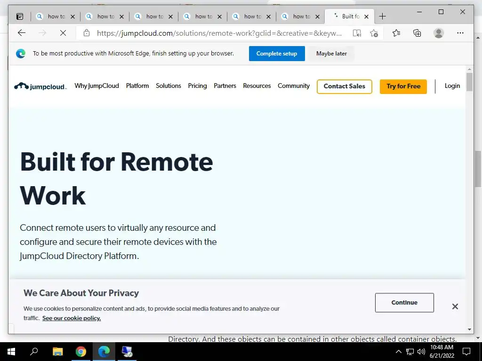Open the Partners menu
The image size is (482, 361).
[x=225, y=86]
